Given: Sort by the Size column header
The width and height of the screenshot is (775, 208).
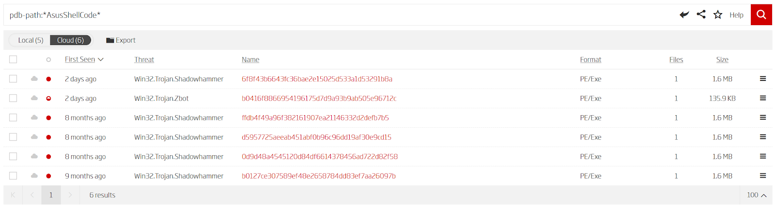Looking at the screenshot, I should coord(722,59).
